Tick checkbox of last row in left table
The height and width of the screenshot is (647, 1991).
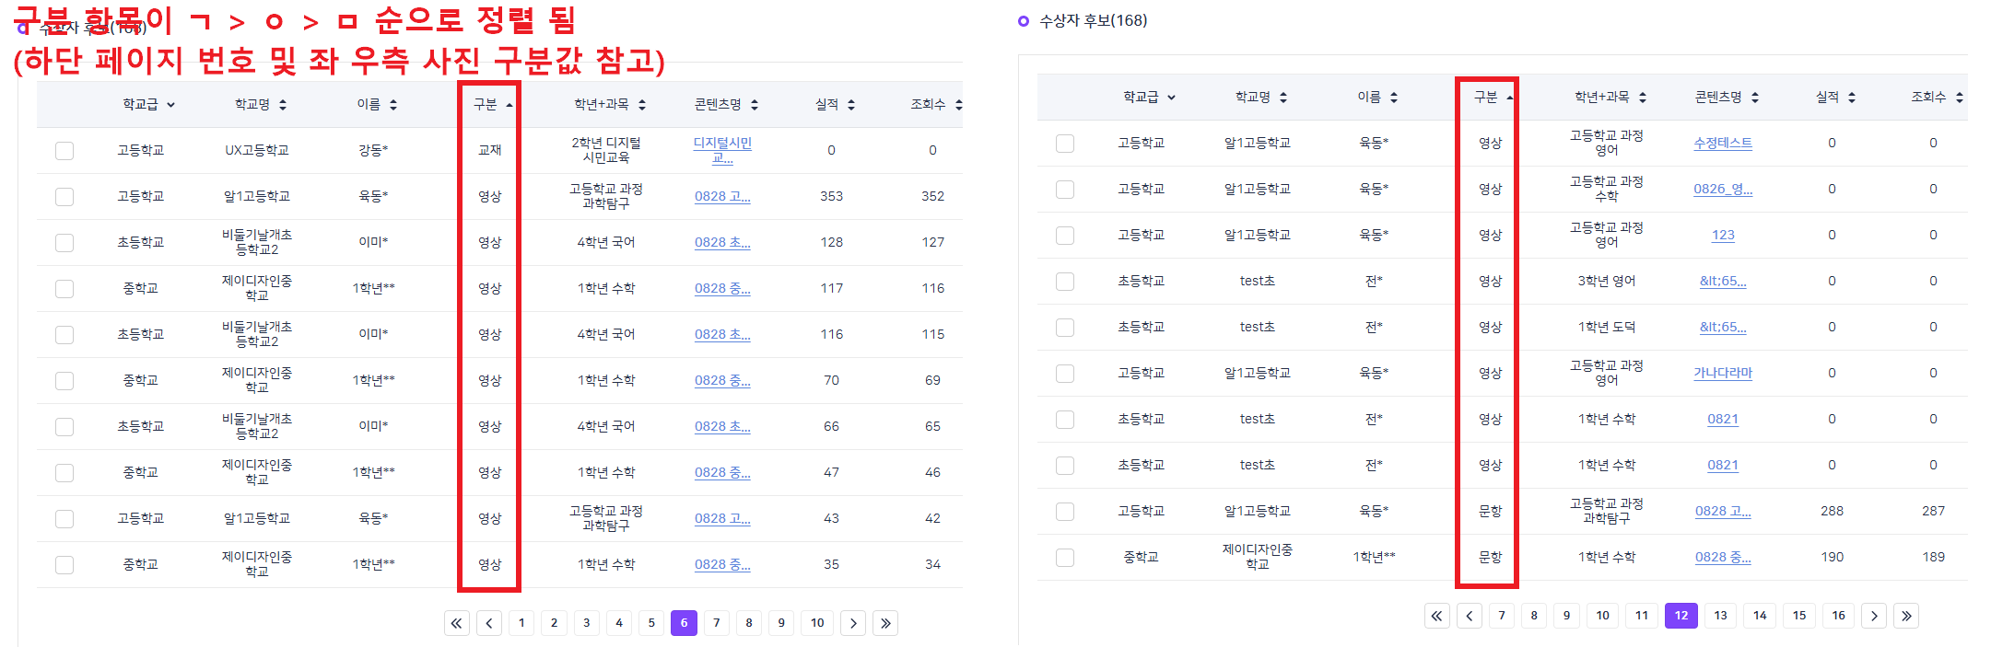pyautogui.click(x=64, y=565)
